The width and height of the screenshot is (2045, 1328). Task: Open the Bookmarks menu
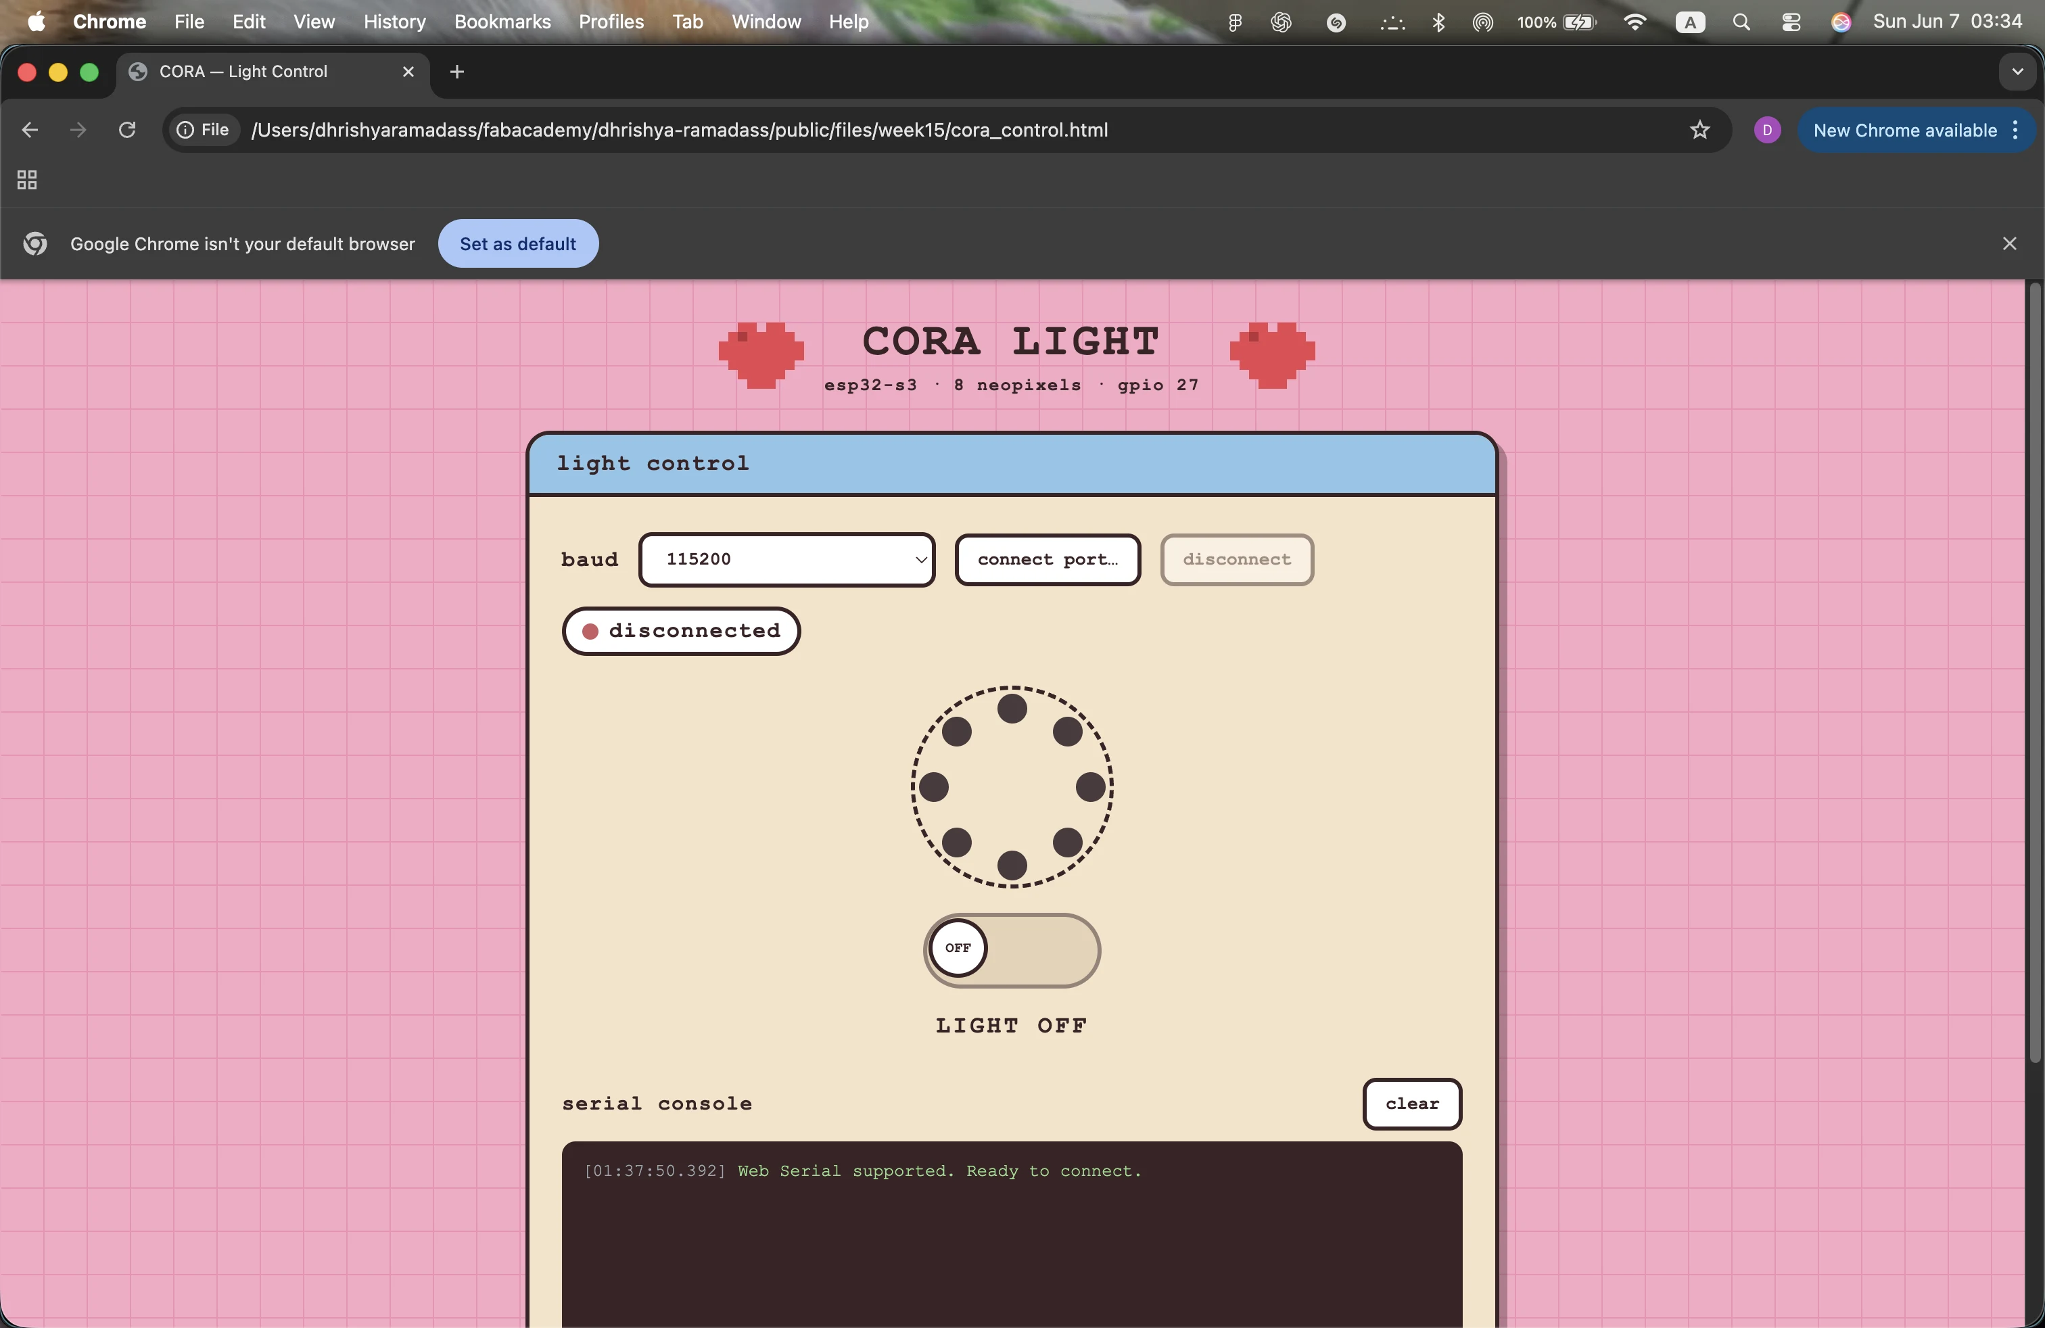click(x=502, y=22)
